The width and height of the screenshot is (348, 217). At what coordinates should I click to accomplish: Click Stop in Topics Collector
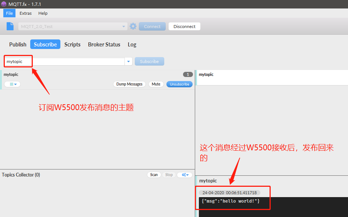click(x=169, y=175)
